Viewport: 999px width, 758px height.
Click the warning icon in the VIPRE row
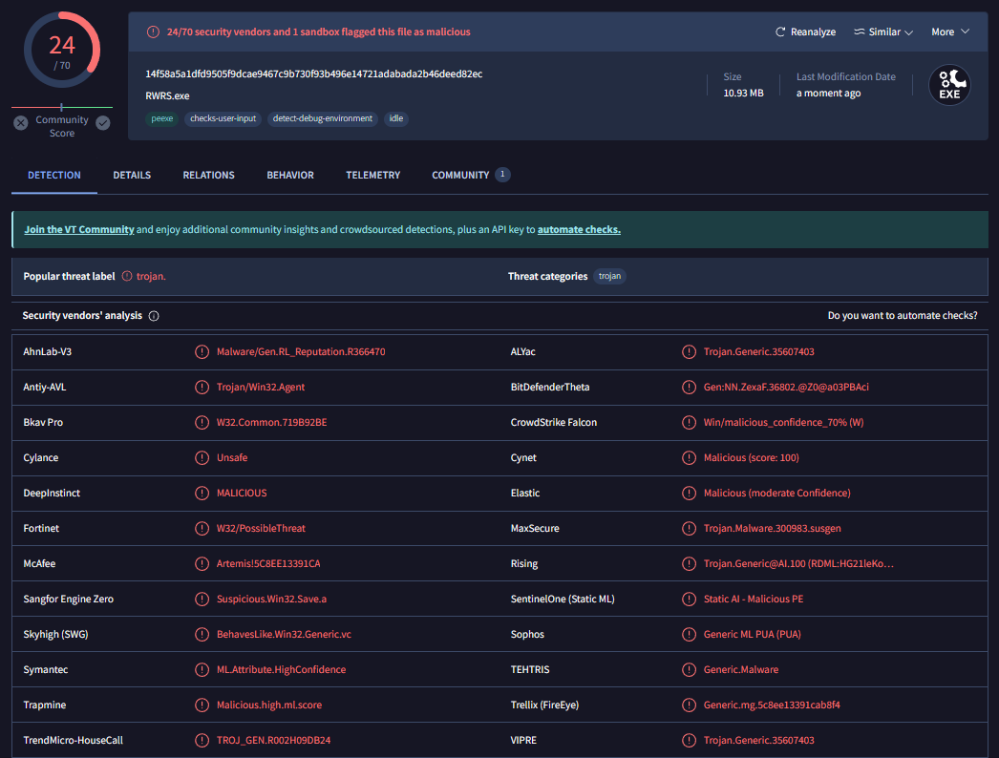click(689, 740)
